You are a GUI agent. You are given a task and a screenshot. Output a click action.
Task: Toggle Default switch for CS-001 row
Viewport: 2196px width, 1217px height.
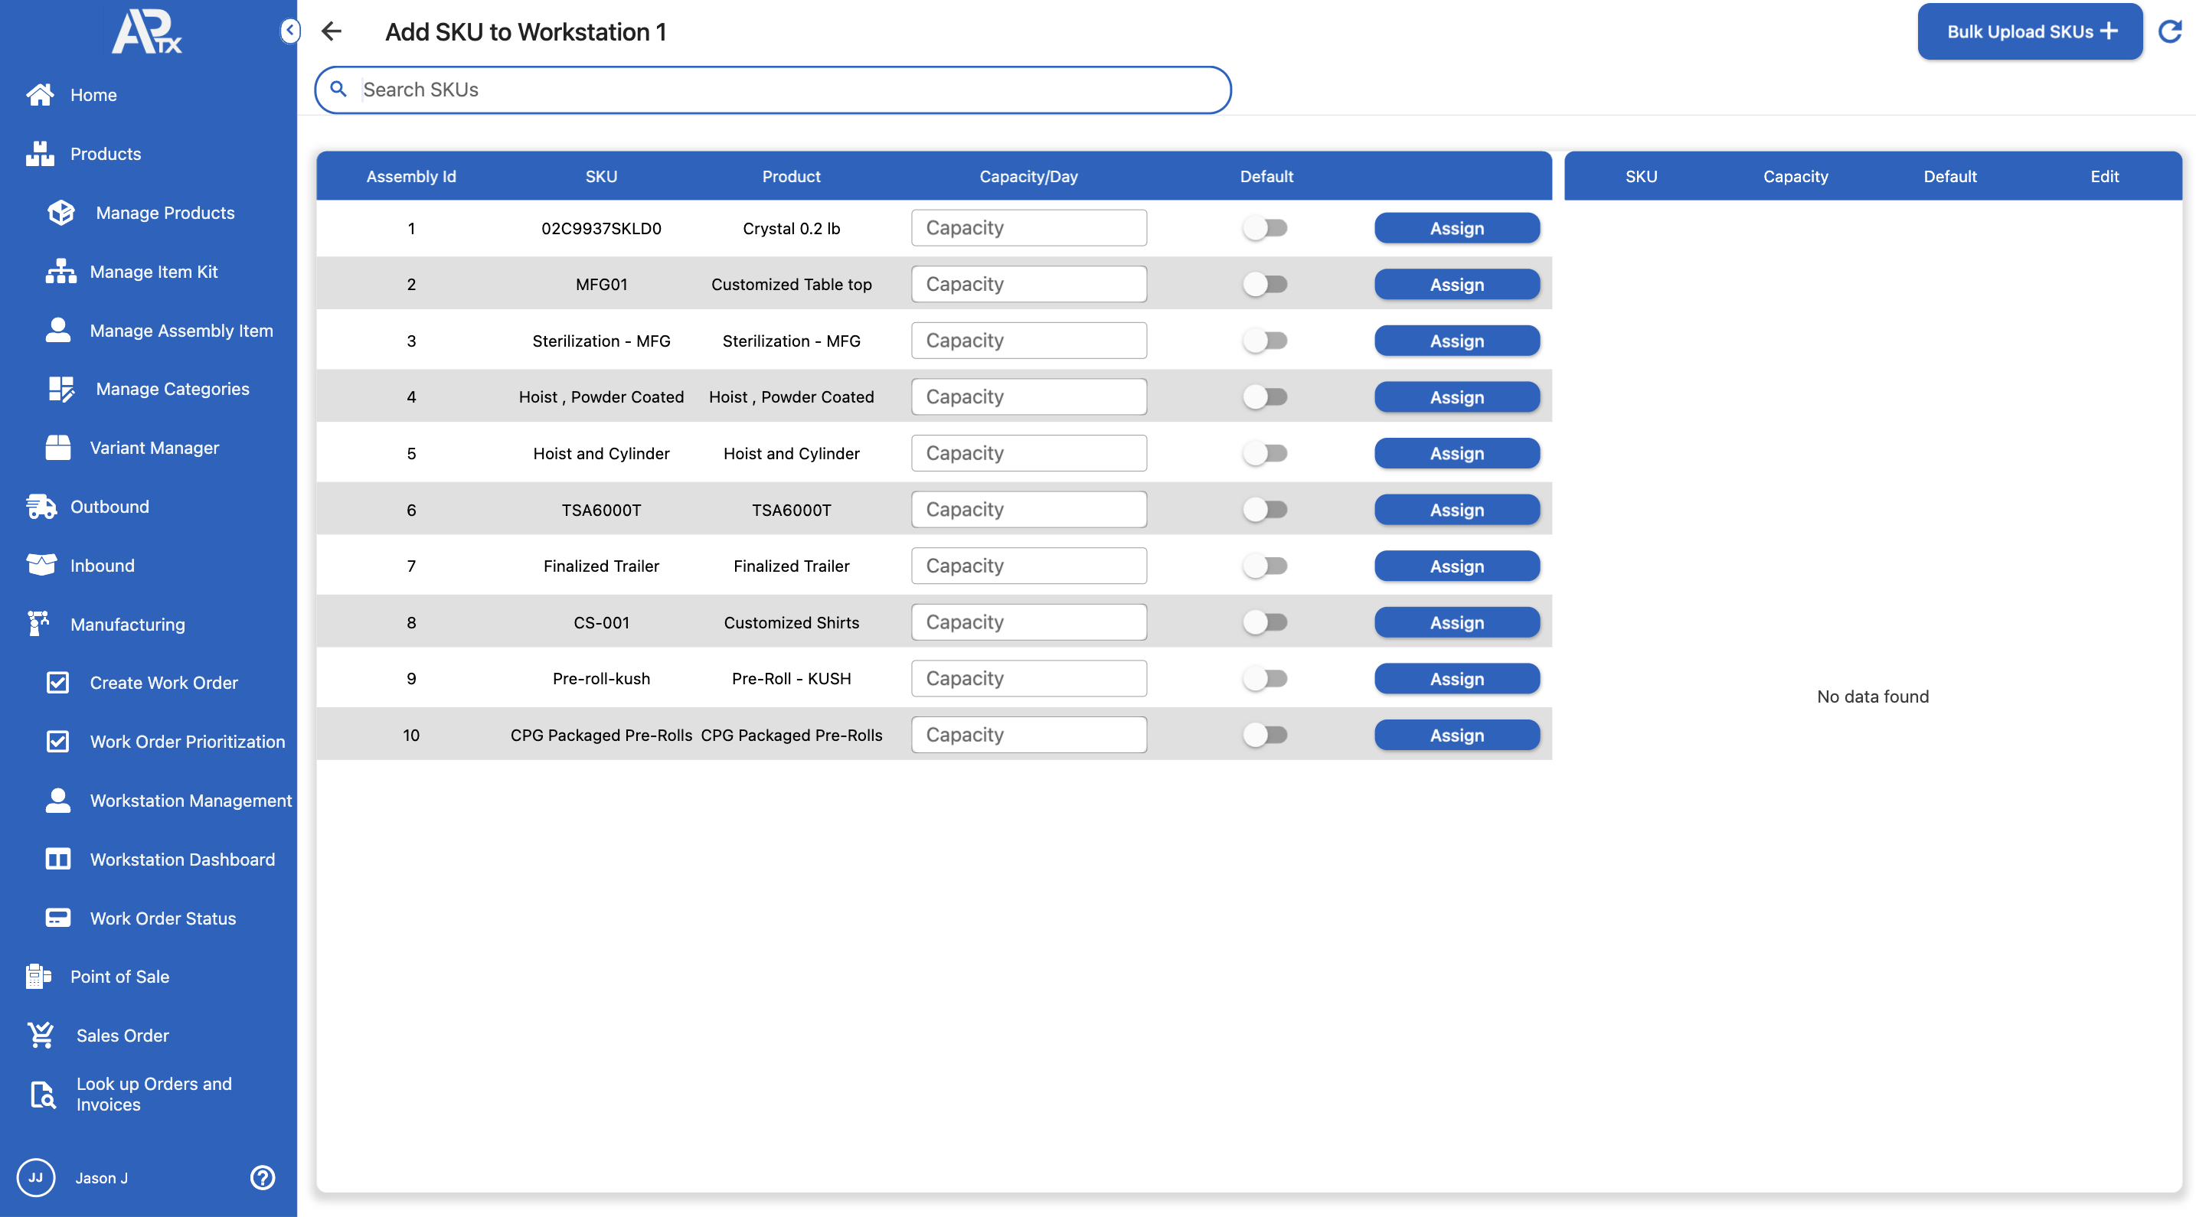1265,622
